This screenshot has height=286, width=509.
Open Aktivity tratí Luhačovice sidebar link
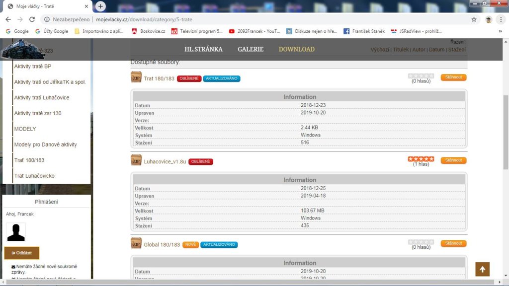[x=42, y=98]
